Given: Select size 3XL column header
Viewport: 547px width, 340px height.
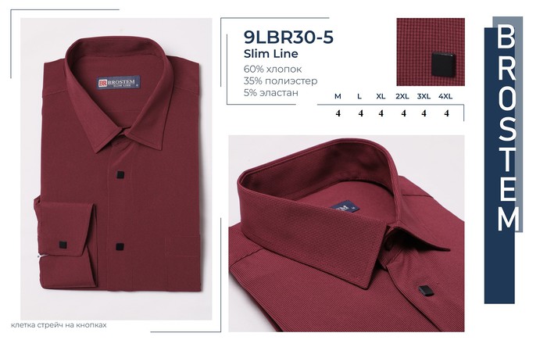Looking at the screenshot, I should tap(424, 96).
